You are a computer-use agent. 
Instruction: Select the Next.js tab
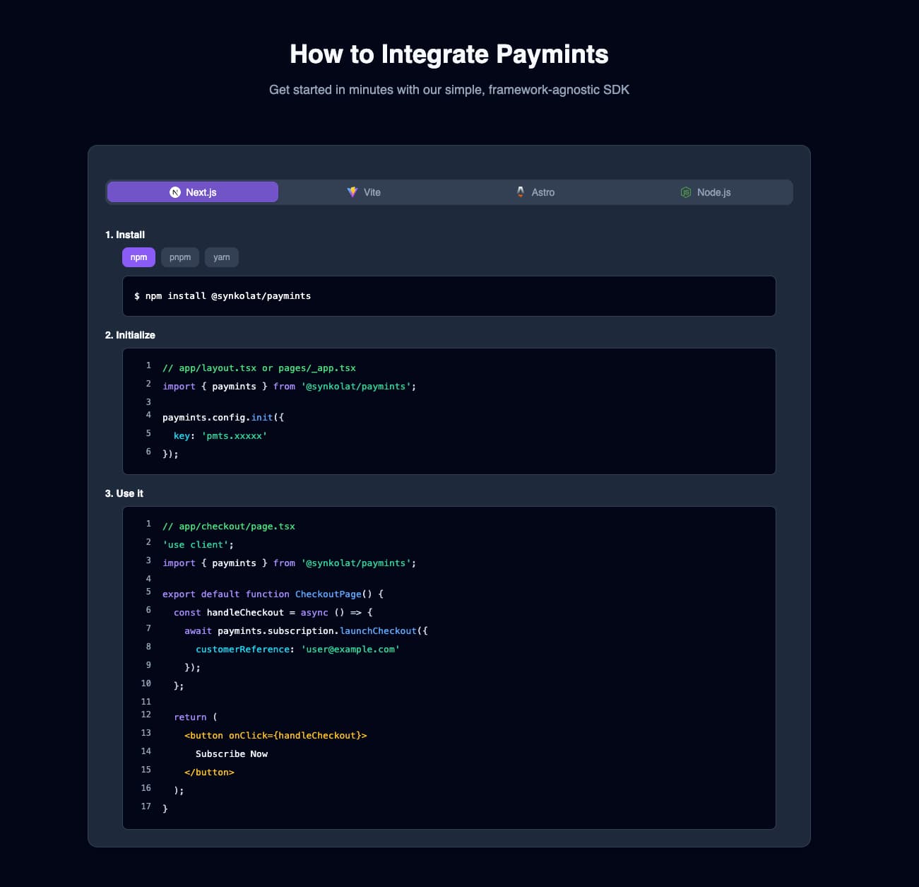coord(193,192)
